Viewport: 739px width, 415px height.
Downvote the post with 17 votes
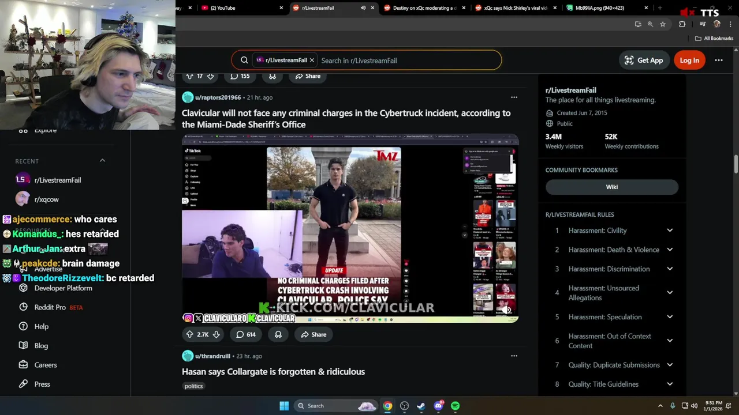pyautogui.click(x=210, y=76)
